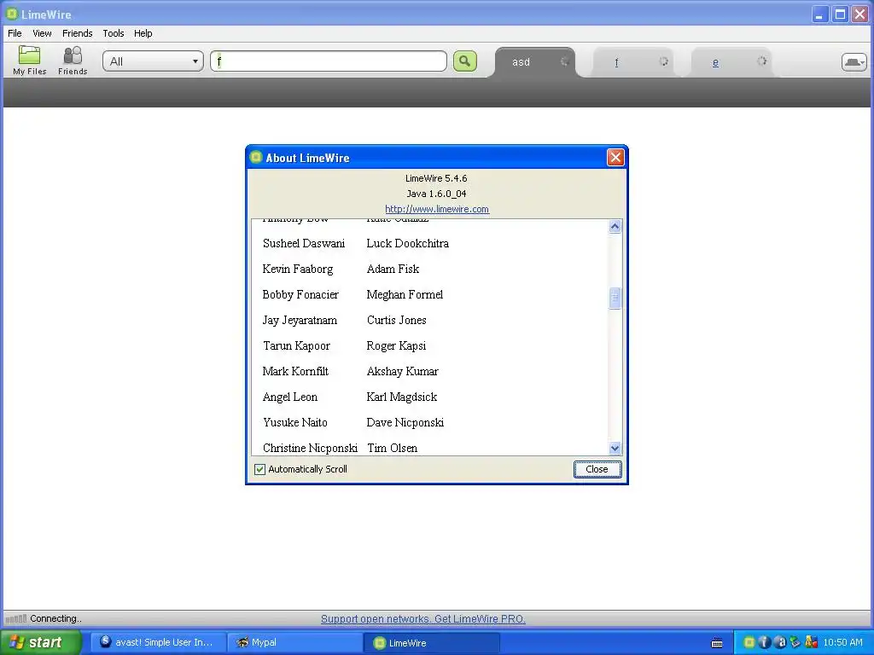Close the About LimeWire dialog with X
The height and width of the screenshot is (655, 874).
pos(615,158)
